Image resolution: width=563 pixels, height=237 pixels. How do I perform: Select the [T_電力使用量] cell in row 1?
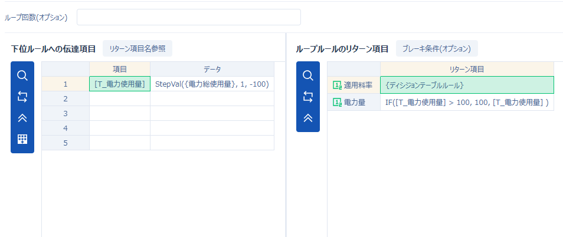(120, 84)
